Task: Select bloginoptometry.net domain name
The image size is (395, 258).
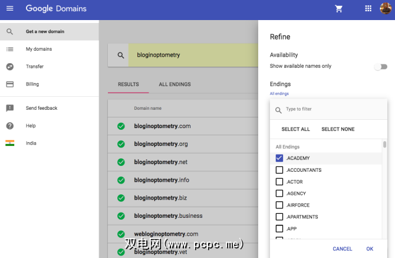Action: click(160, 162)
